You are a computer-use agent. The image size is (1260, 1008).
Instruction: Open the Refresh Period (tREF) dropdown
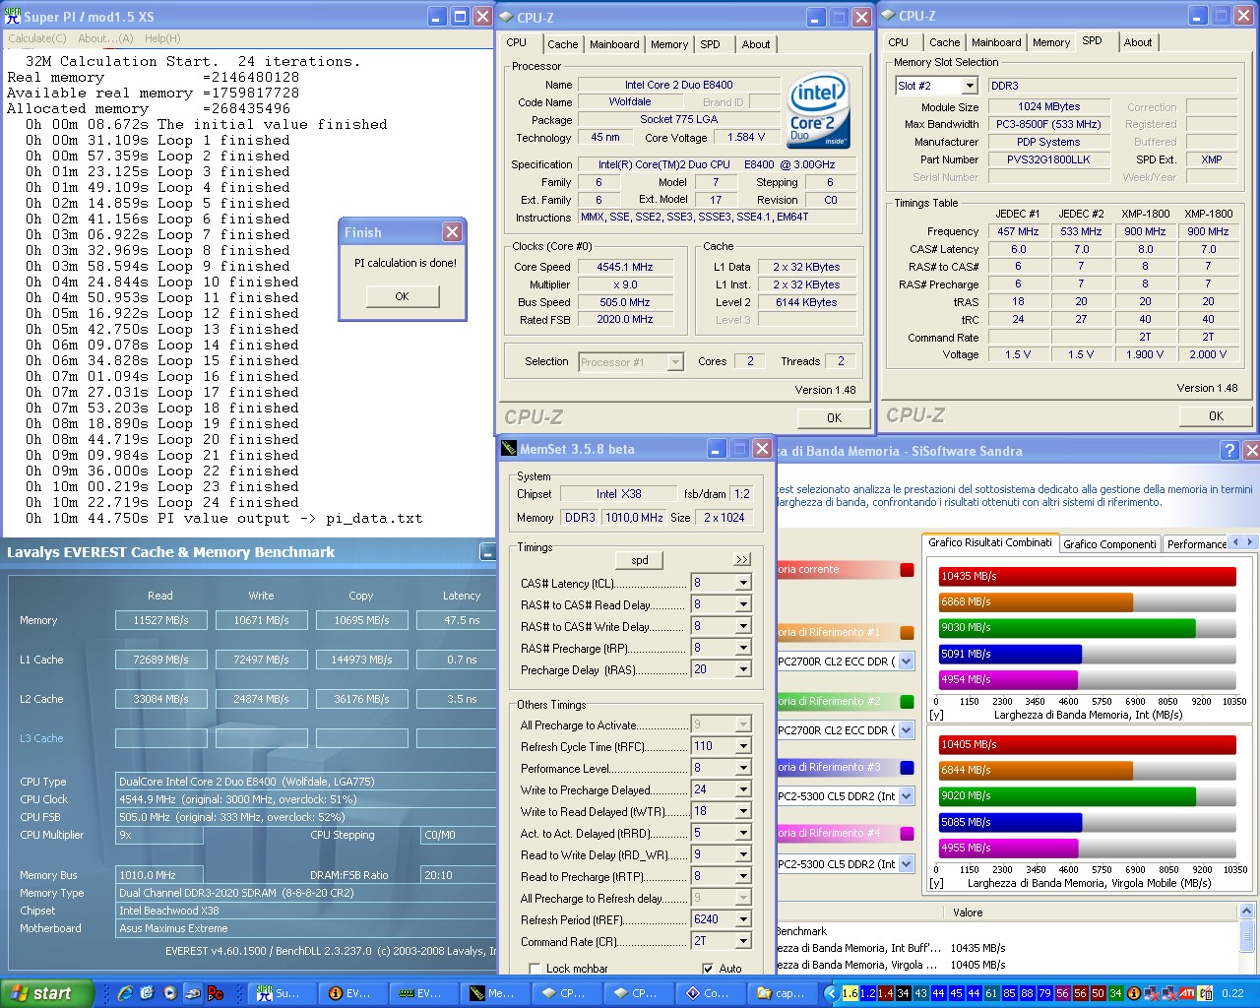[x=743, y=919]
